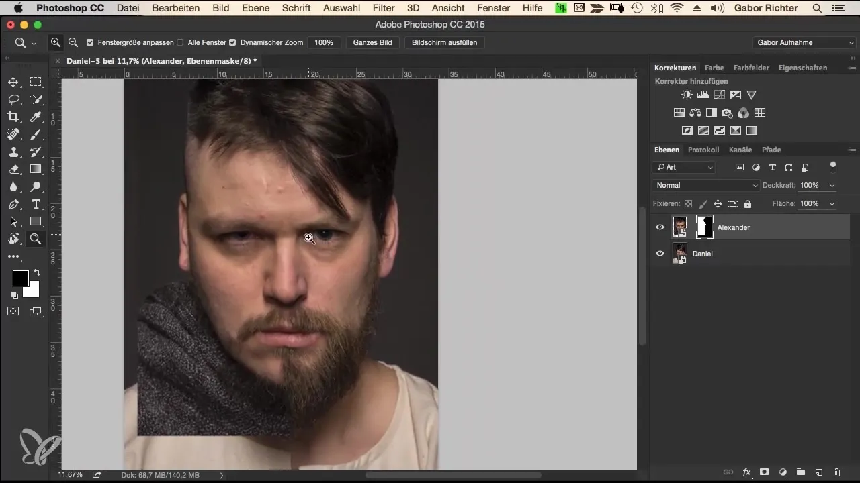The width and height of the screenshot is (860, 483).
Task: Lock all padlock icon
Action: pos(748,203)
